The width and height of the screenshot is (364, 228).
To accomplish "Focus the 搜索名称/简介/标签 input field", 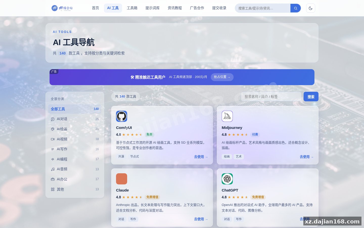I will (271, 97).
